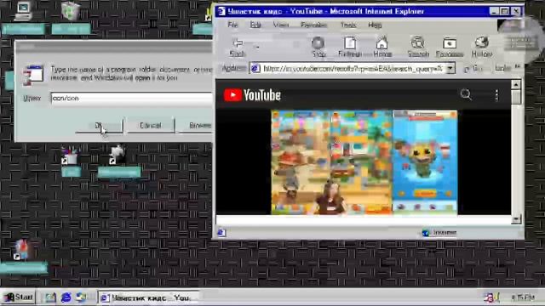The height and width of the screenshot is (306, 545).
Task: Click the system tray icon near clock
Action: pos(490,297)
